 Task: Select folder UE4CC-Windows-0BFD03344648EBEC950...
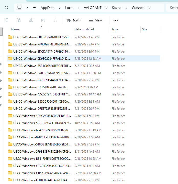coord(84,37)
